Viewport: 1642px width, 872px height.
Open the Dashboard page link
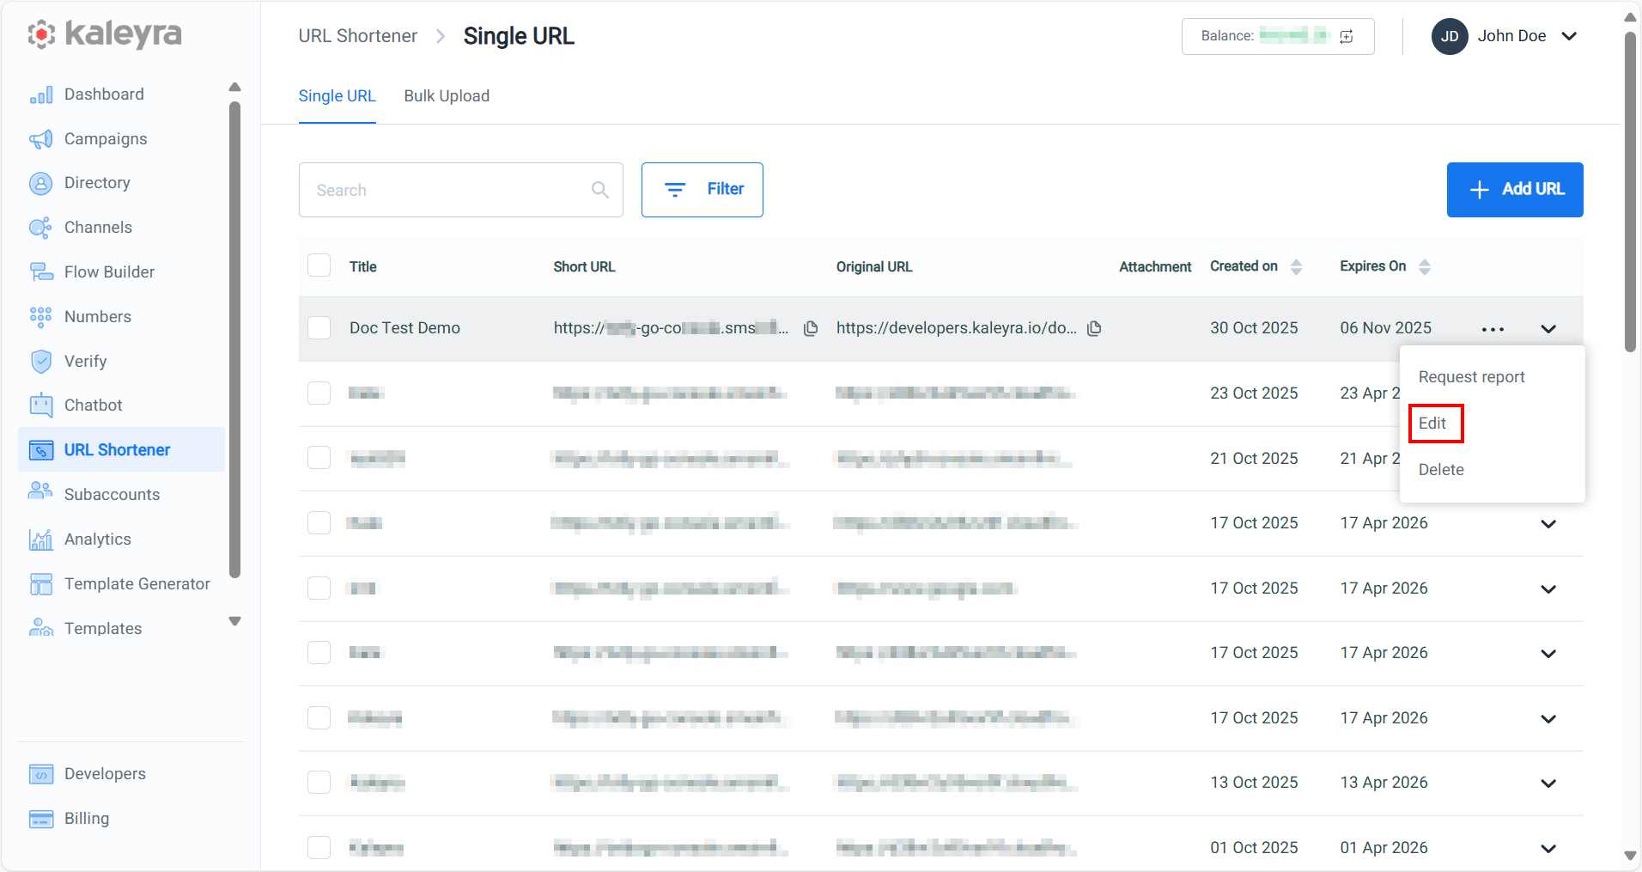coord(104,95)
